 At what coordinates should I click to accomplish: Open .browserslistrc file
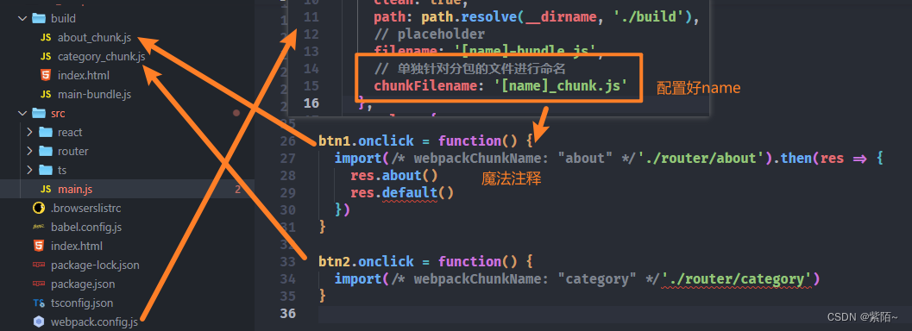(x=85, y=208)
